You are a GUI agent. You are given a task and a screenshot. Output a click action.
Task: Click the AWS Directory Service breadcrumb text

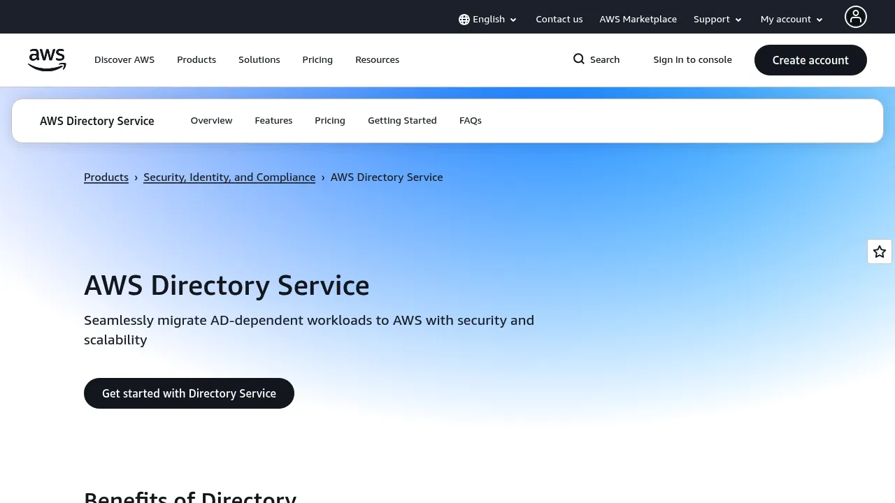387,177
